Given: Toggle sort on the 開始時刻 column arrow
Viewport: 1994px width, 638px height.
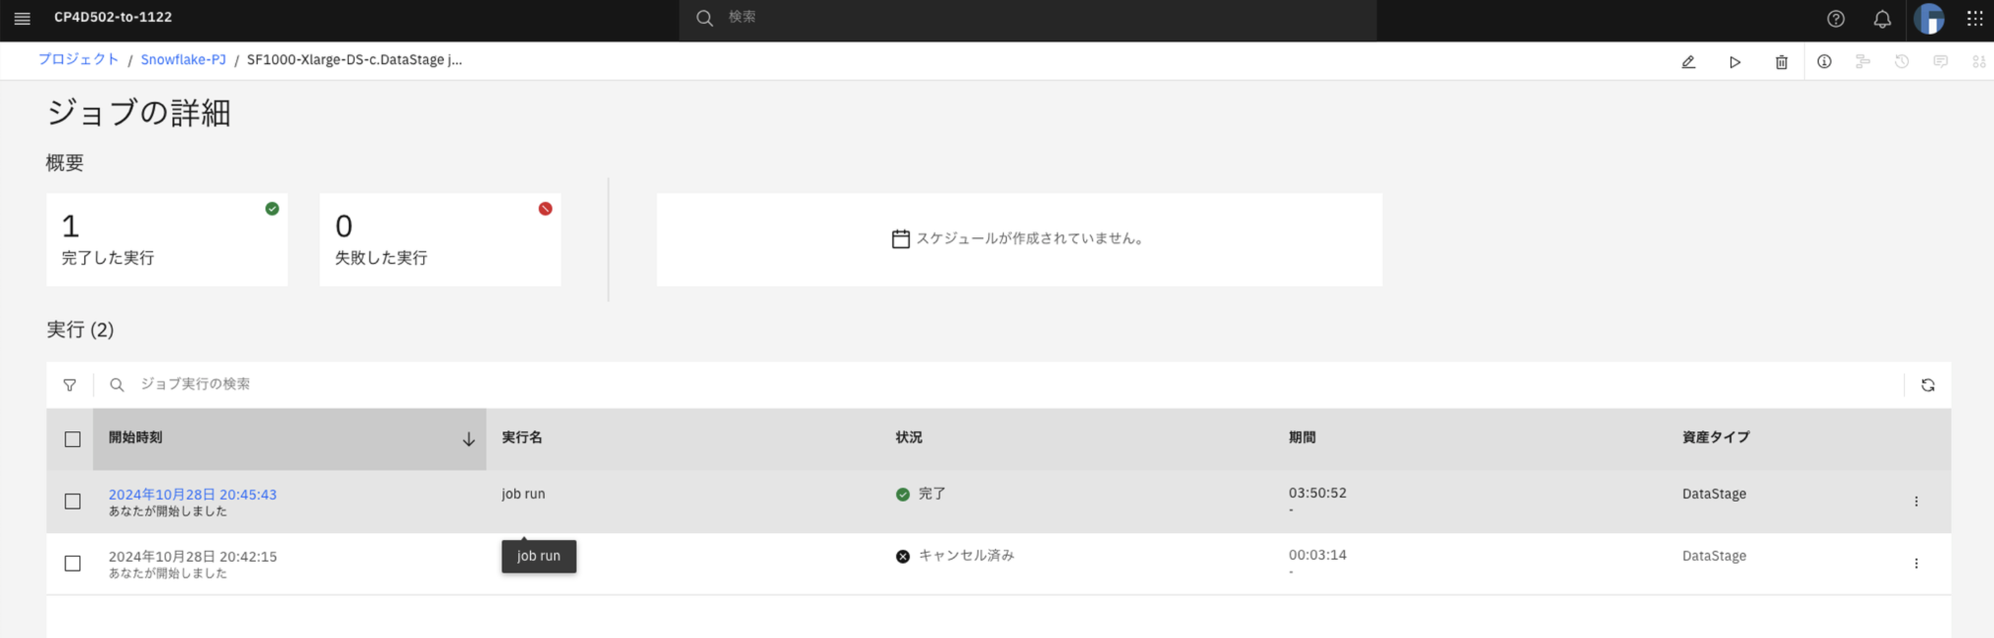Looking at the screenshot, I should coord(468,440).
